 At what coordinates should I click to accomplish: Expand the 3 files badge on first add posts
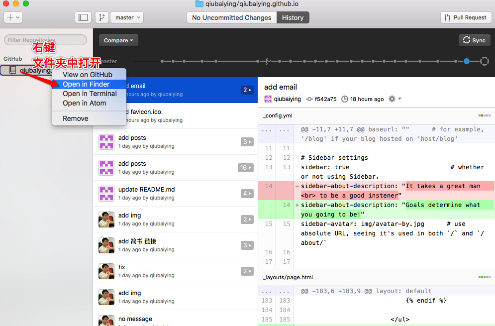247,142
